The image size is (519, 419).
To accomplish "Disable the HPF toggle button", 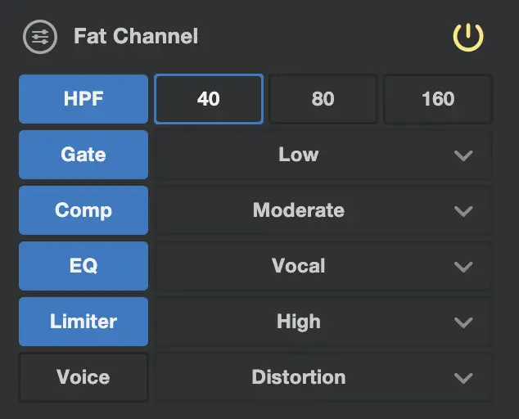I will point(83,99).
